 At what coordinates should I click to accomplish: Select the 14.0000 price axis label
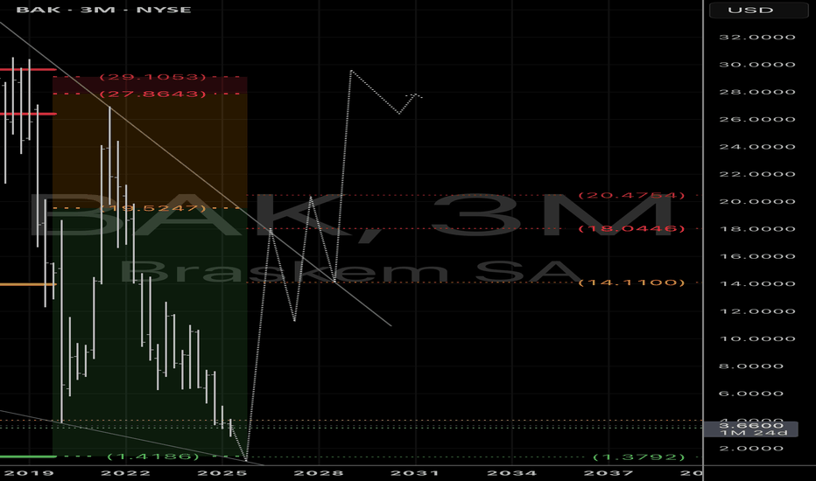757,284
